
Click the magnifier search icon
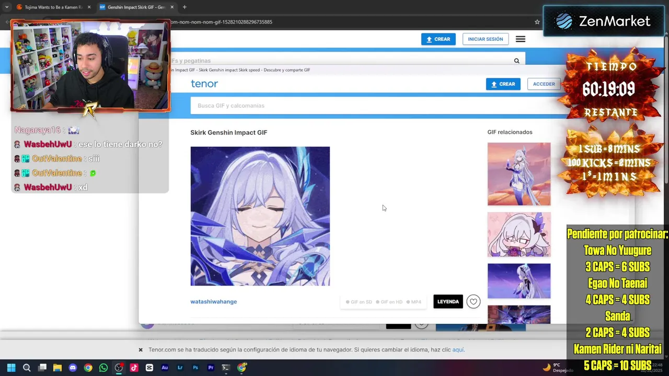[x=516, y=61]
